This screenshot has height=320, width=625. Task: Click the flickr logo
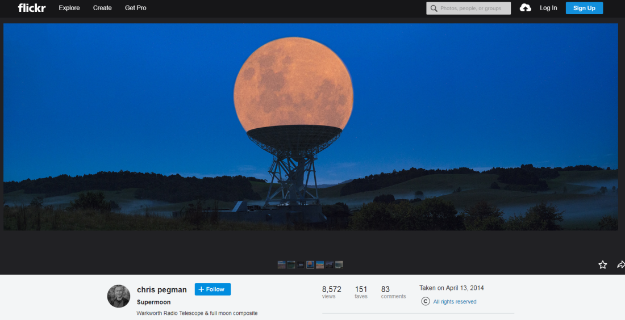(32, 8)
